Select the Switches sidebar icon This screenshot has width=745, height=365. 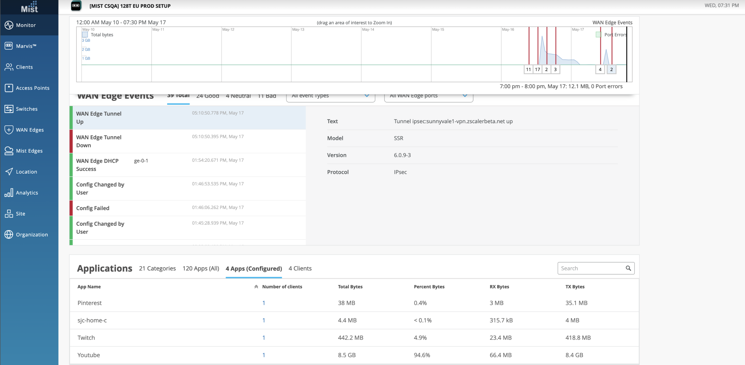(x=9, y=109)
